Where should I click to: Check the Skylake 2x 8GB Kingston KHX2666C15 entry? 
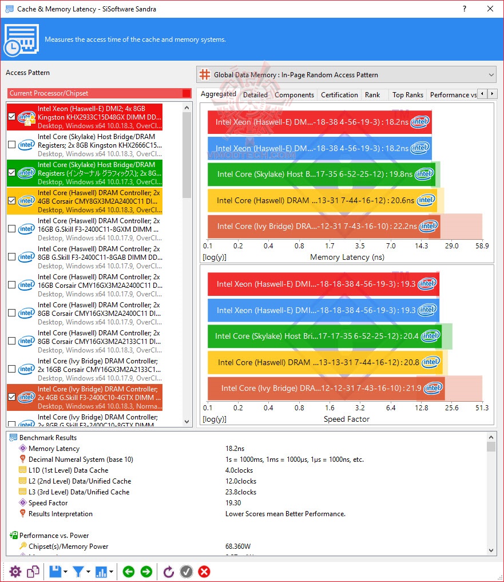click(x=11, y=145)
